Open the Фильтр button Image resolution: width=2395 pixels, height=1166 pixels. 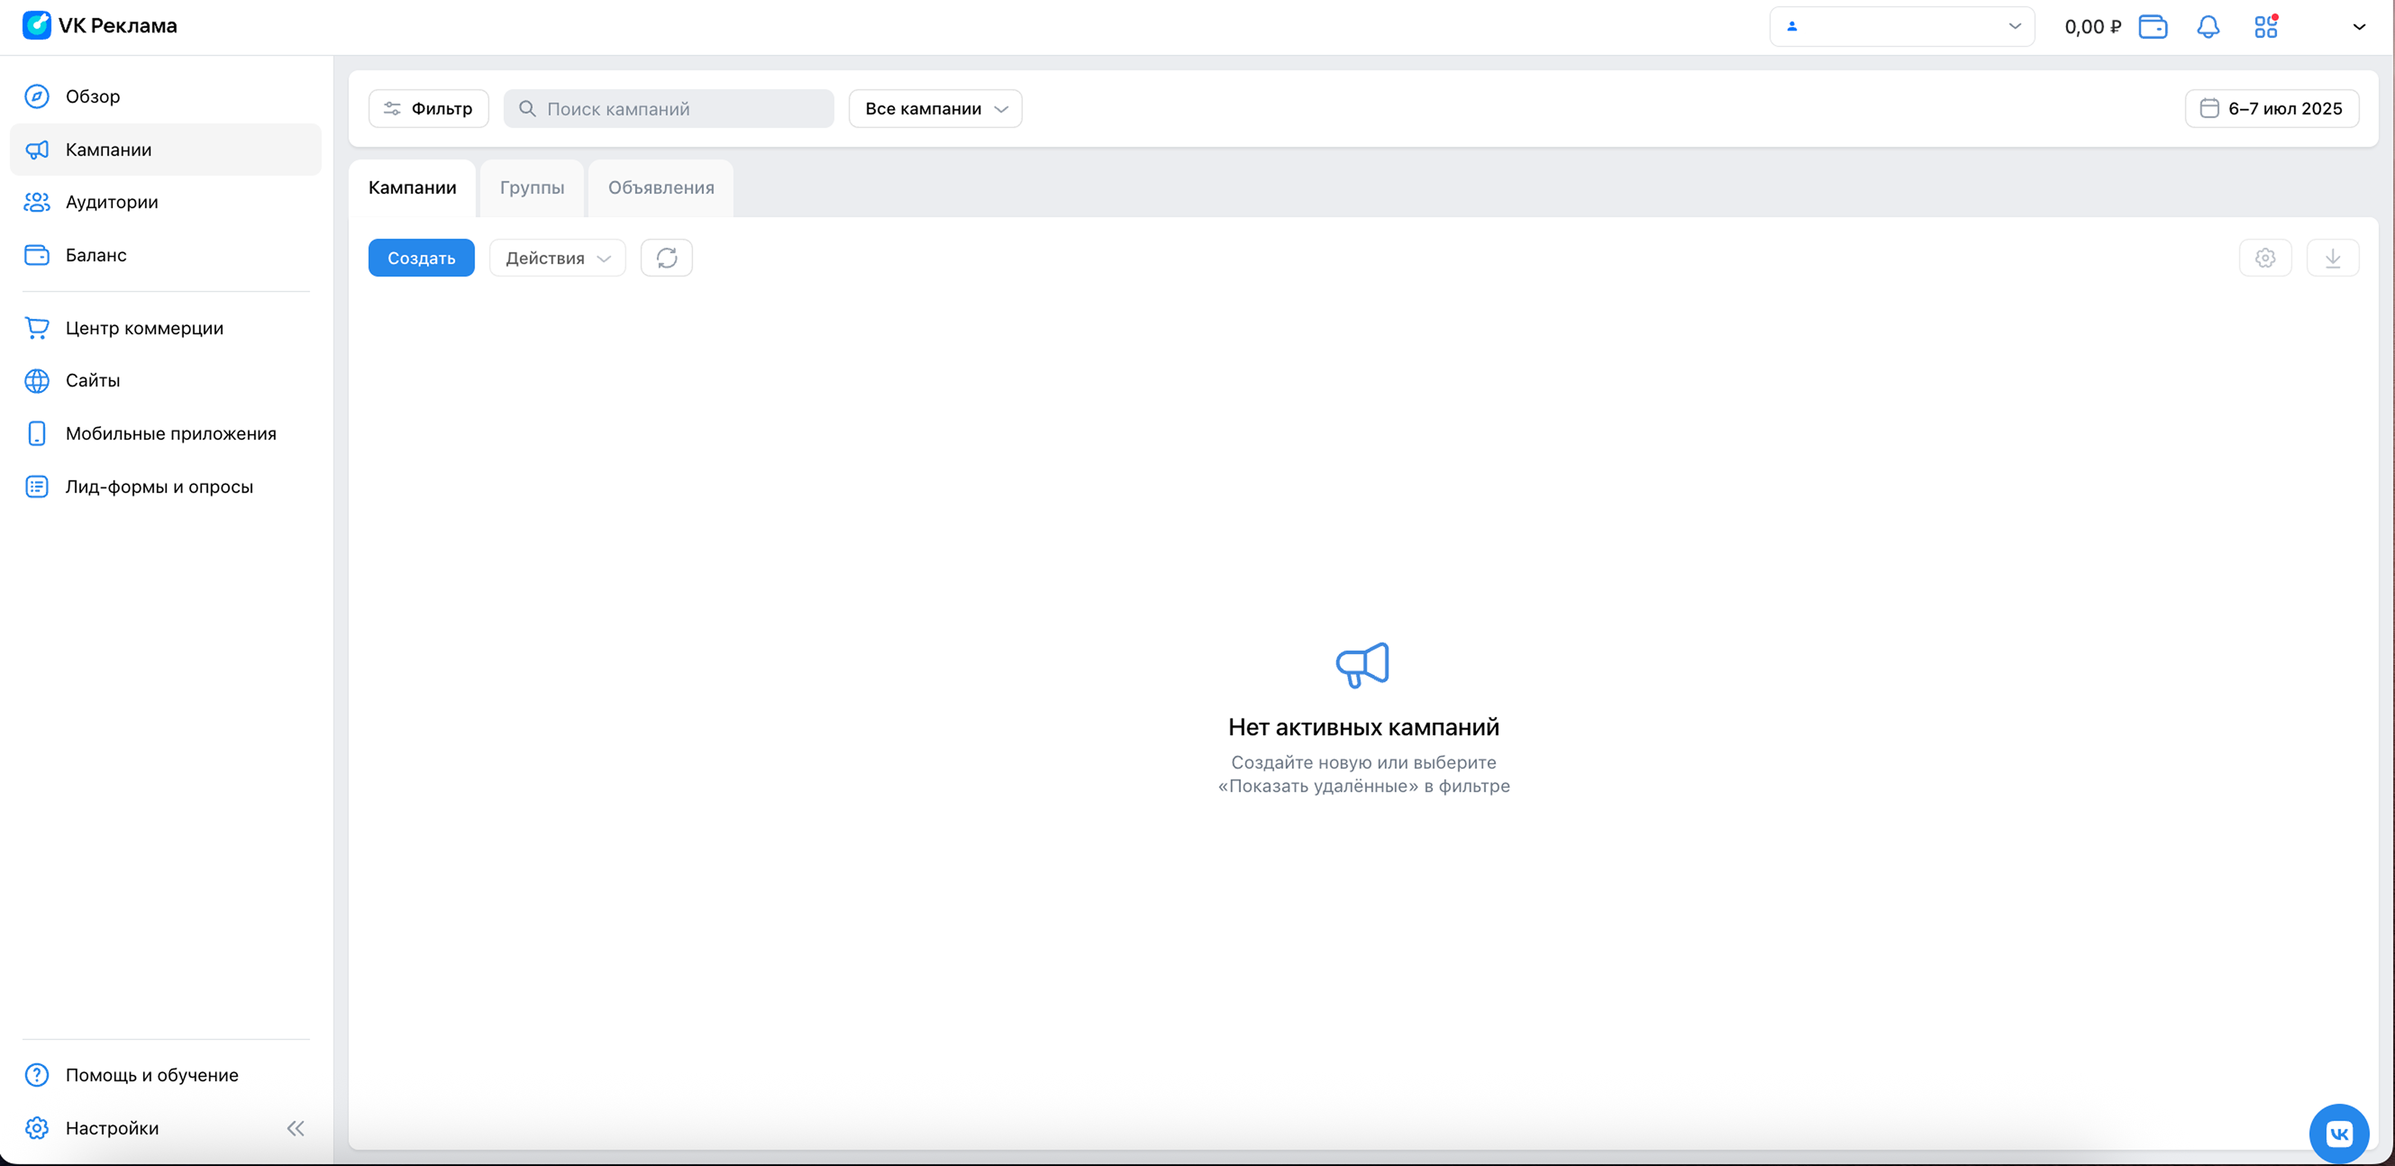[x=428, y=109]
